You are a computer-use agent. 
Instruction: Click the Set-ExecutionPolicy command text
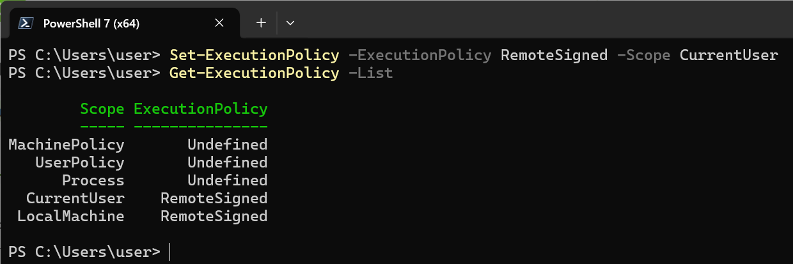254,55
